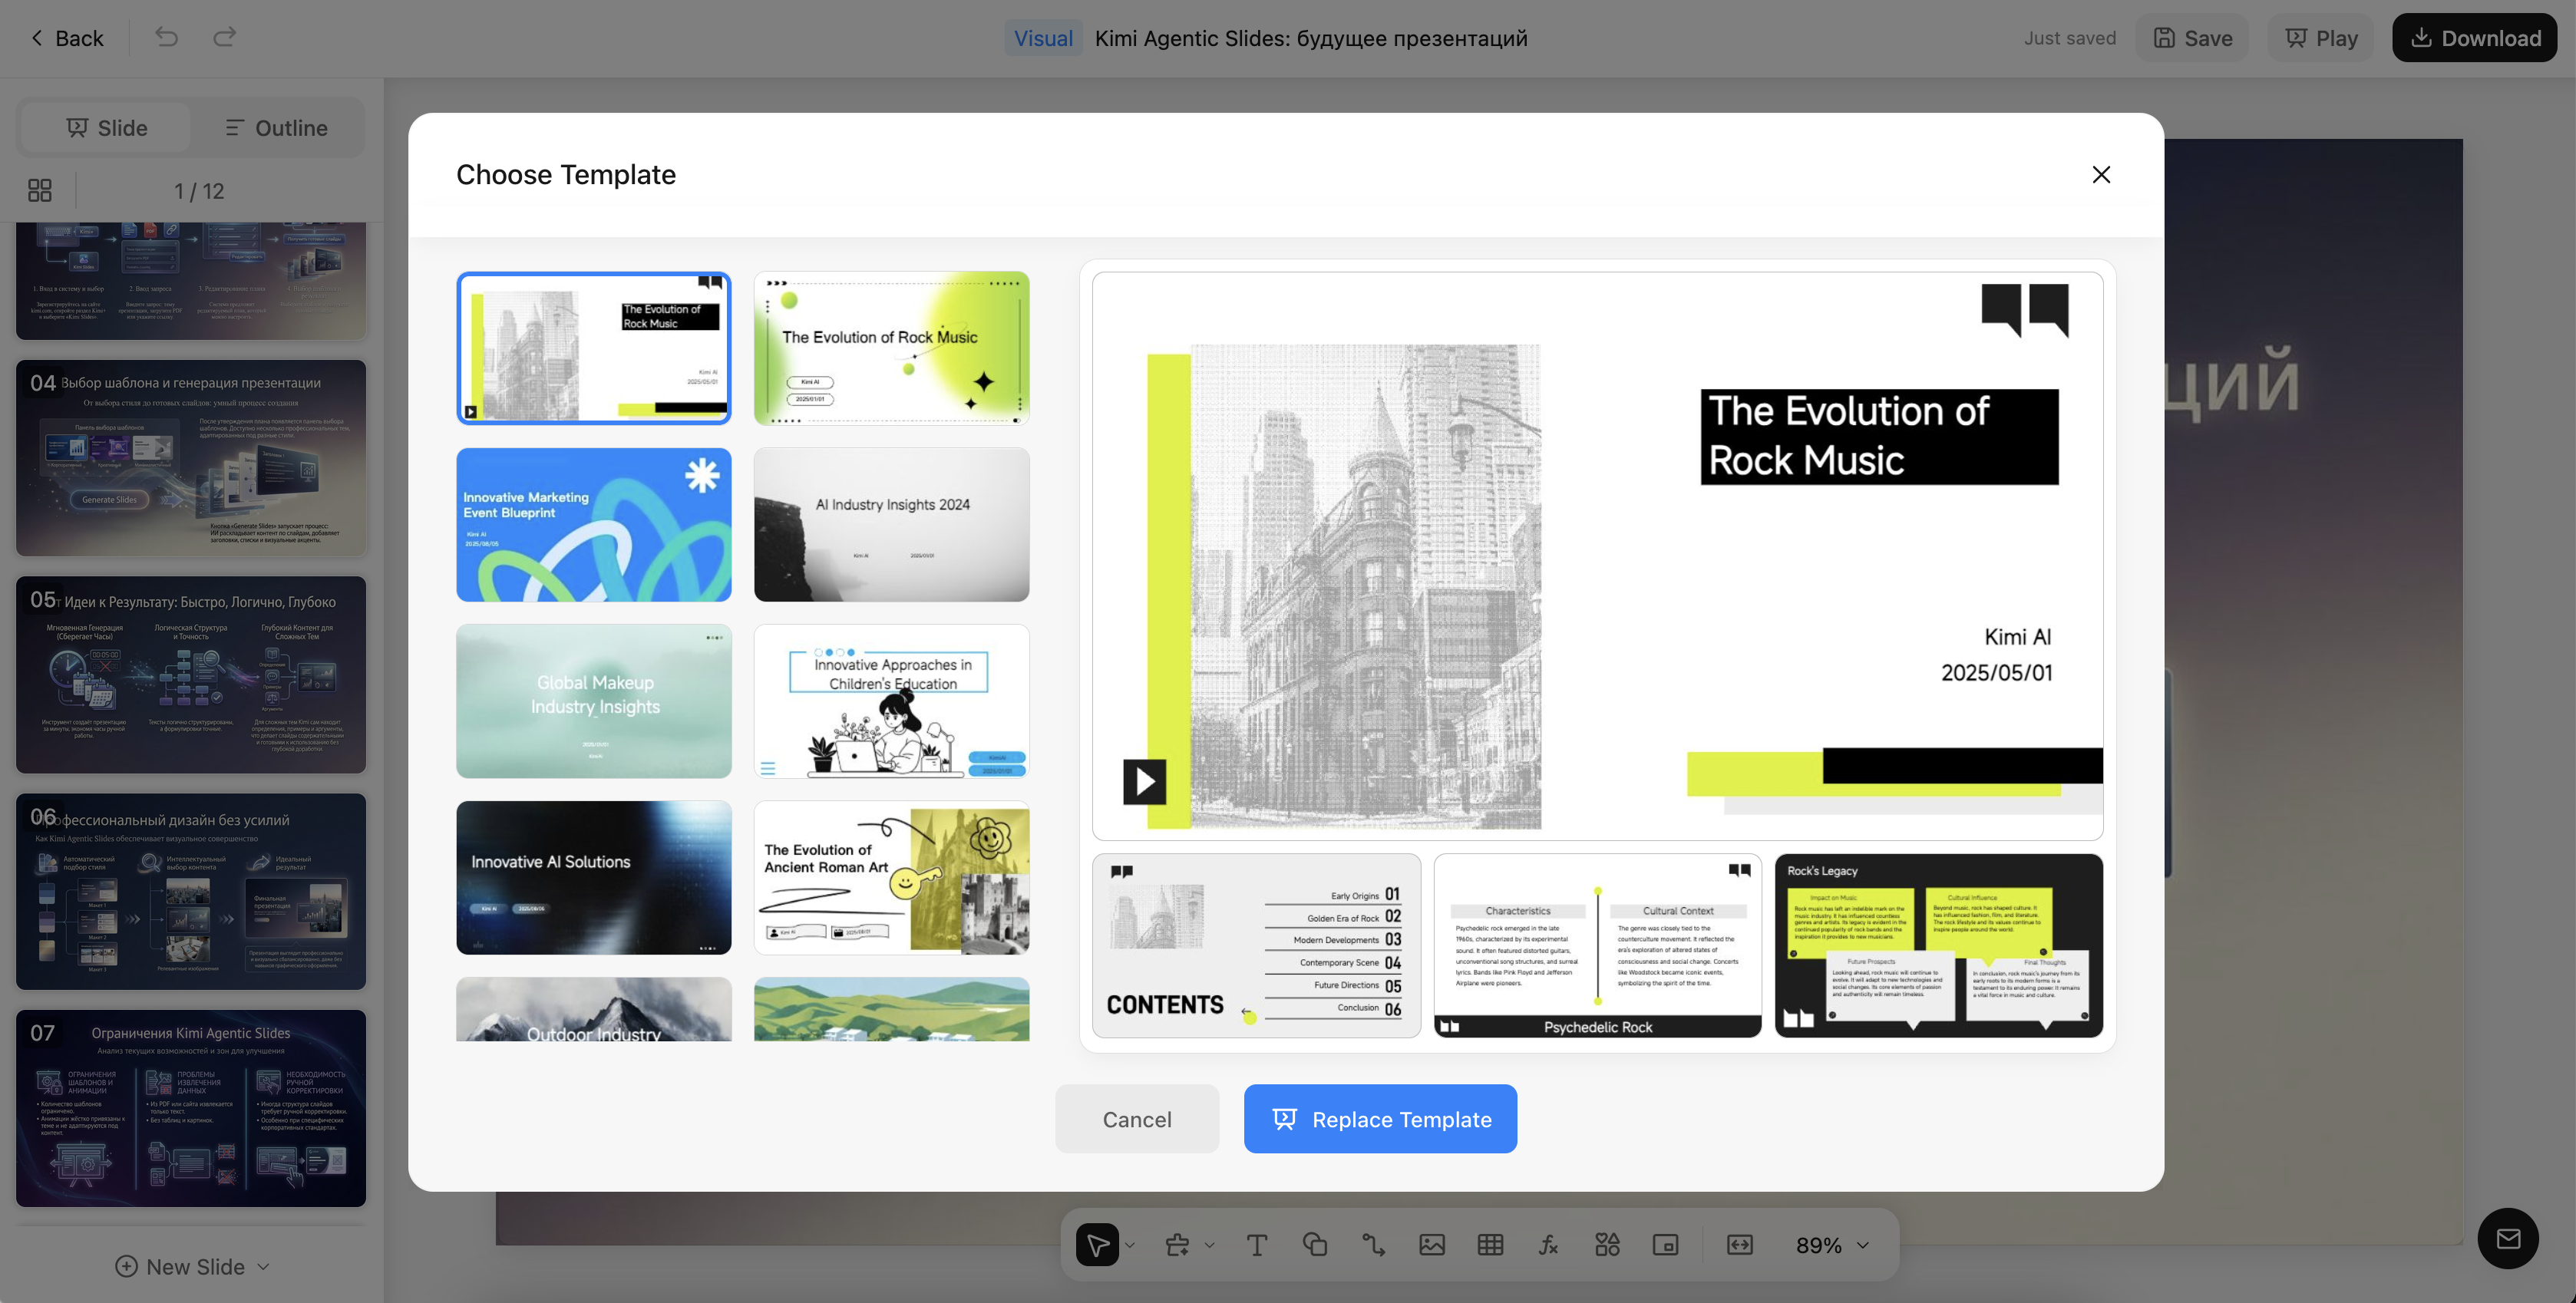The image size is (2576, 1303).
Task: Open the formula insertion tool
Action: 1548,1245
